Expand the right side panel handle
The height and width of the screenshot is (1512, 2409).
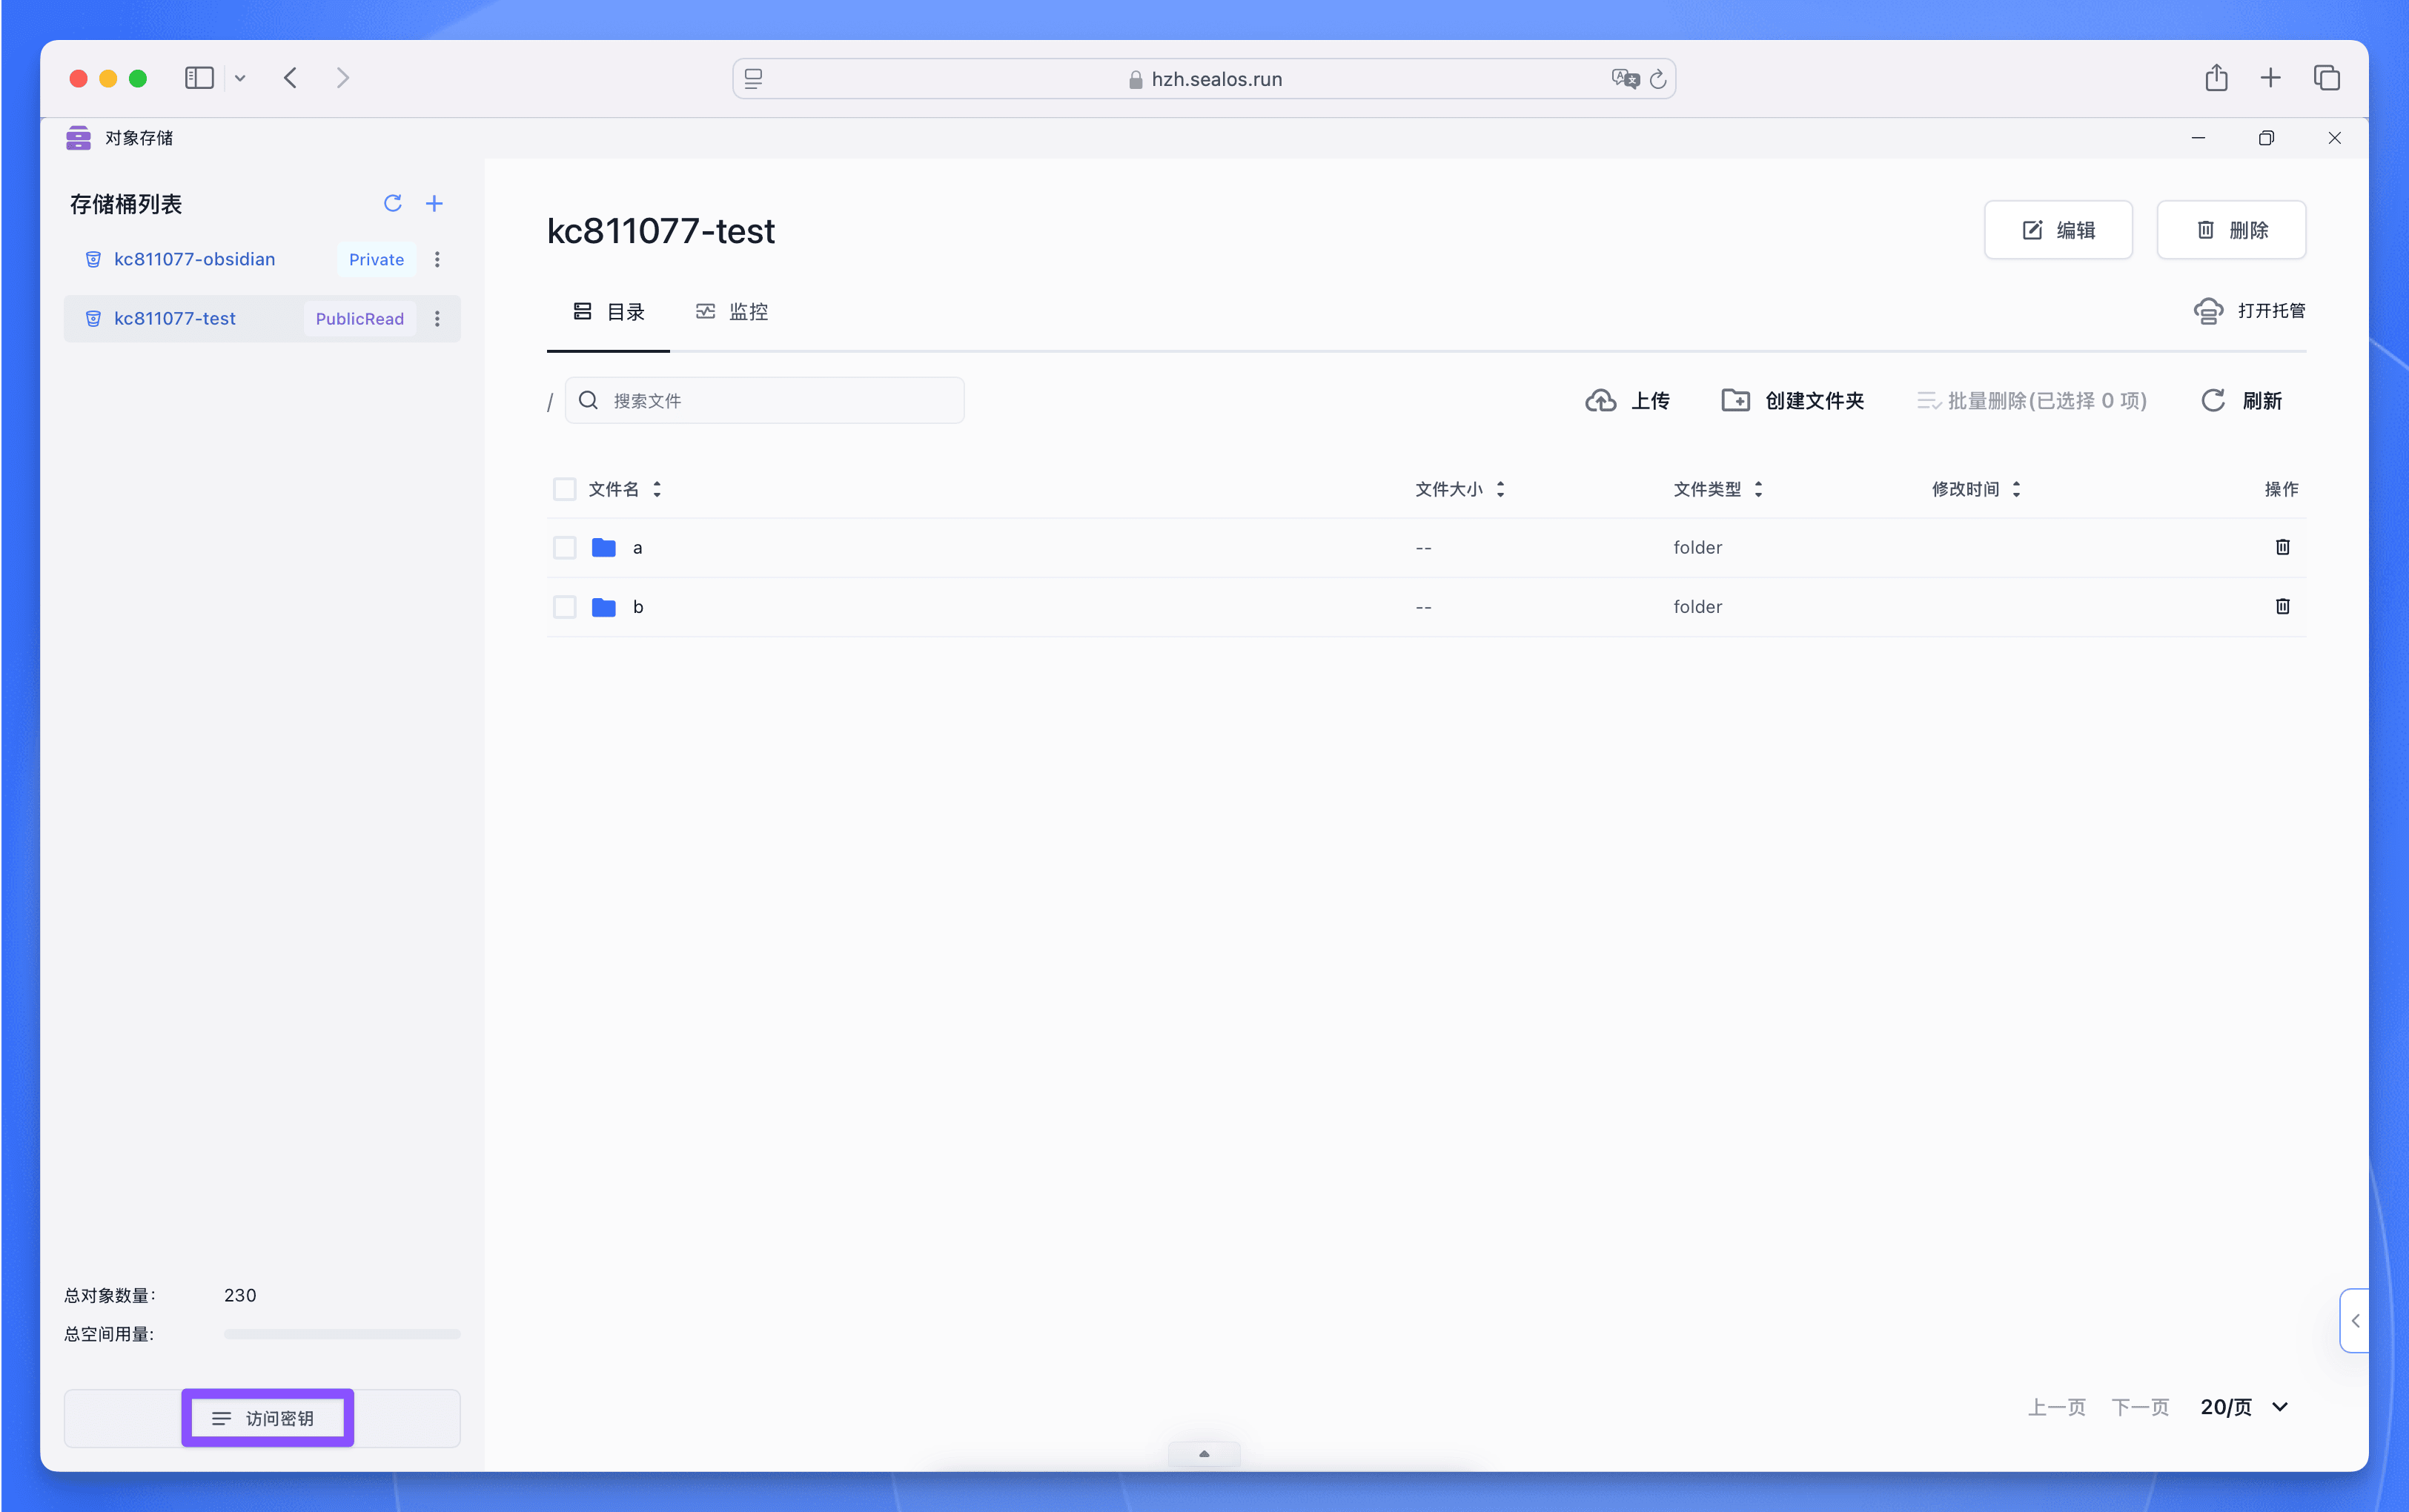[x=2354, y=1321]
